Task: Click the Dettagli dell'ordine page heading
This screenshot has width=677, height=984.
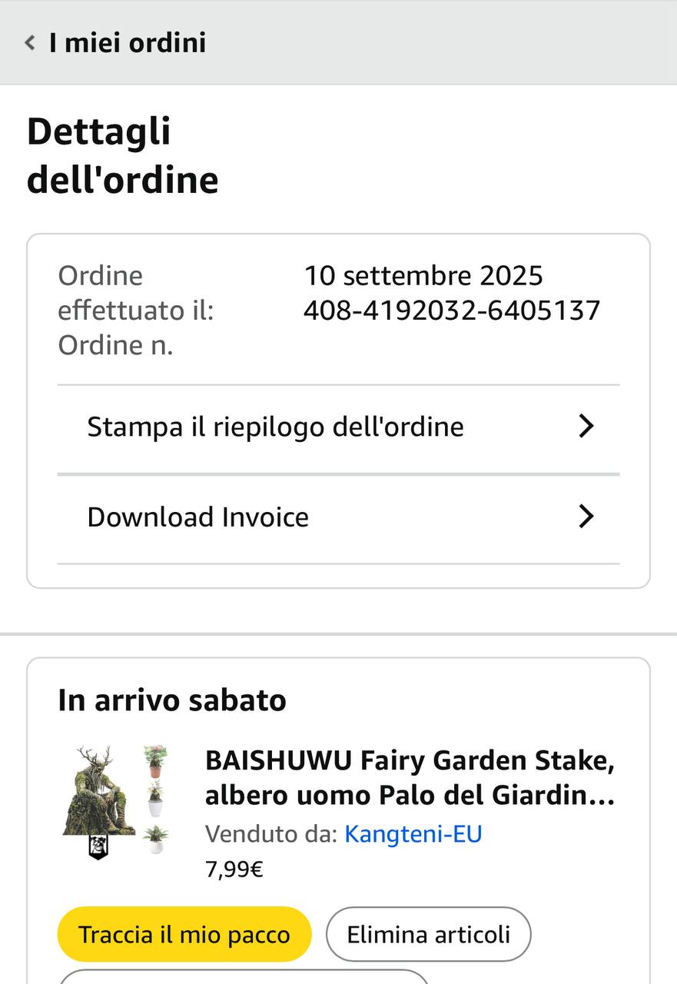Action: 123,155
